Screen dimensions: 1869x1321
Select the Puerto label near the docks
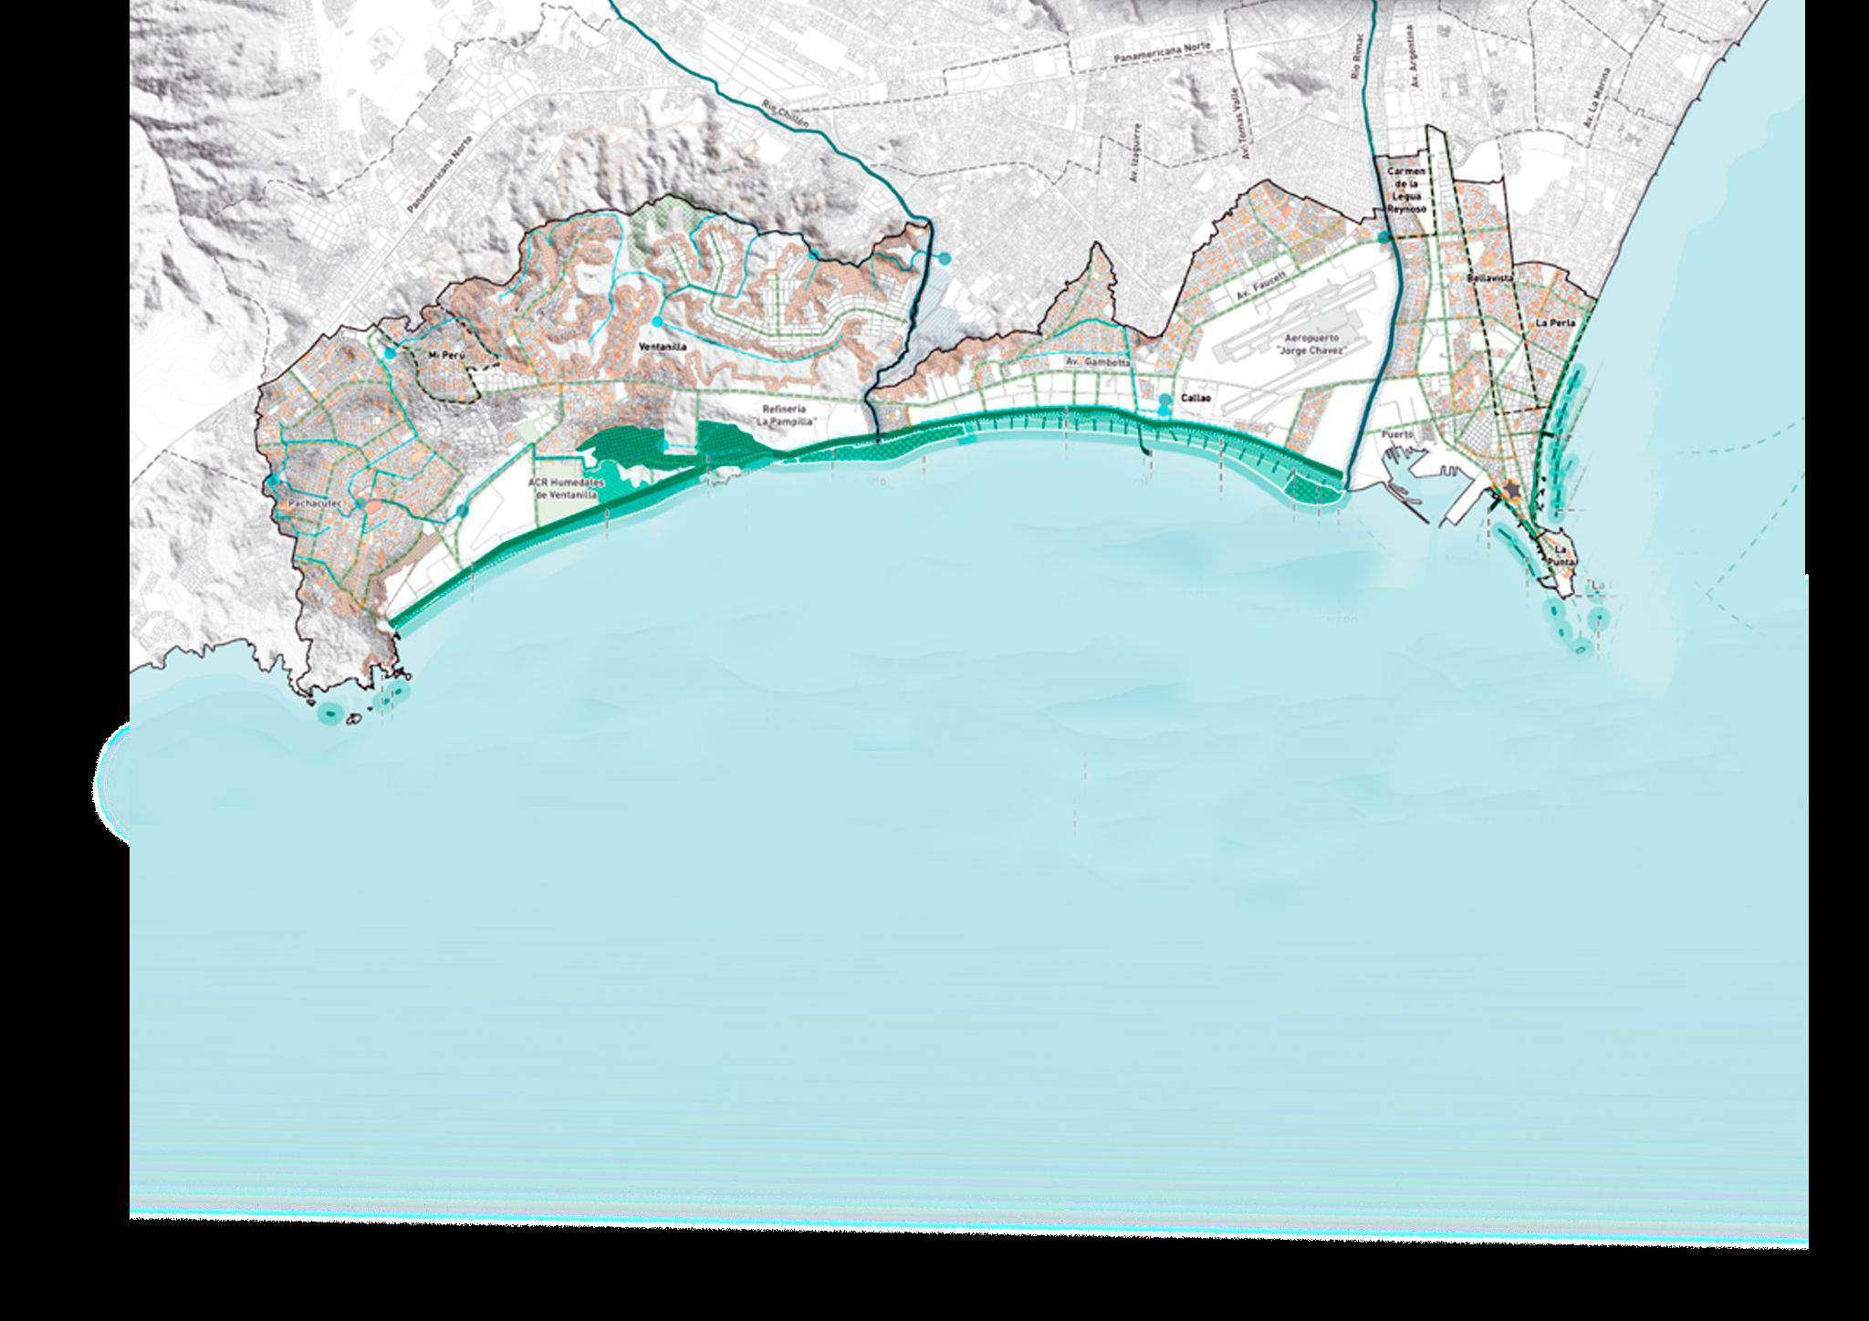[1396, 435]
